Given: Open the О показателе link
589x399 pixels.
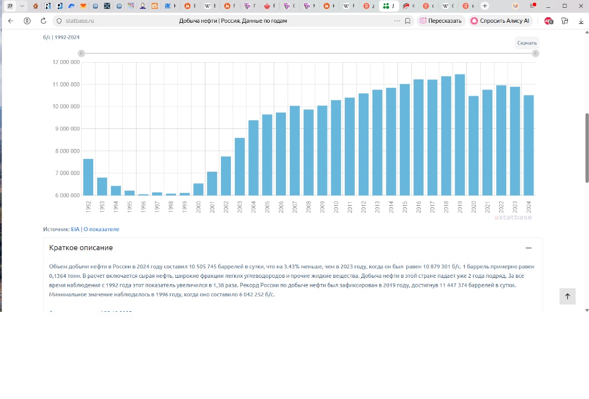Looking at the screenshot, I should (101, 229).
